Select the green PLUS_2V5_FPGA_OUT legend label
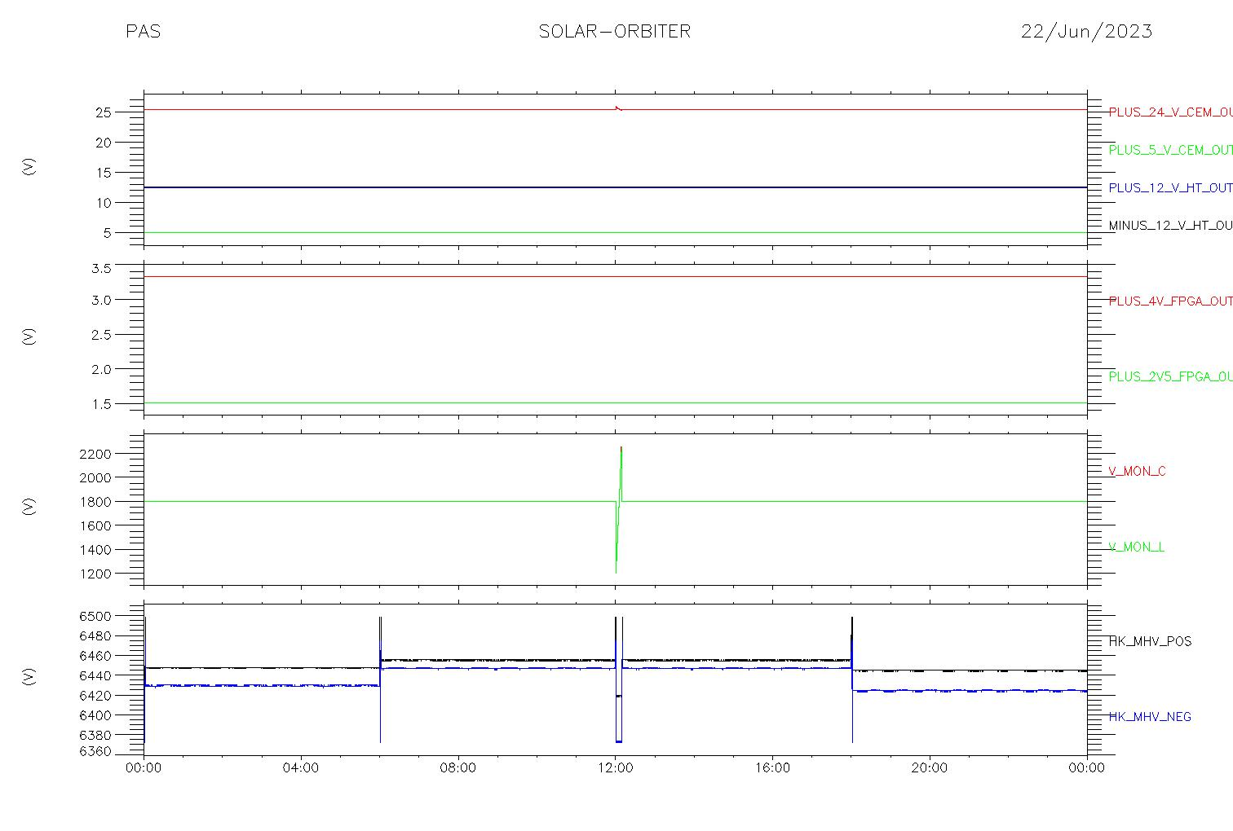 [1170, 376]
